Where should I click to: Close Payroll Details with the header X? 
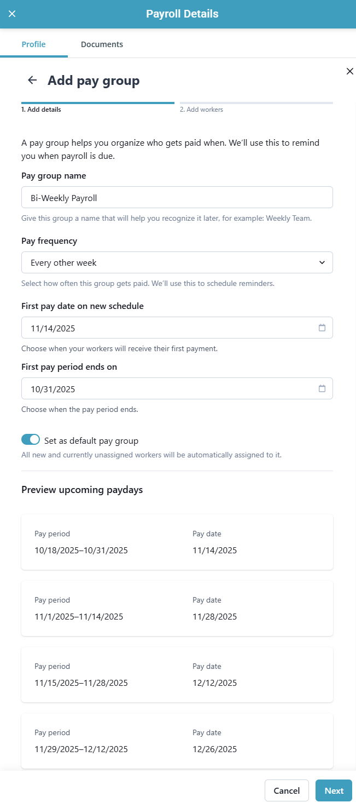pyautogui.click(x=12, y=14)
